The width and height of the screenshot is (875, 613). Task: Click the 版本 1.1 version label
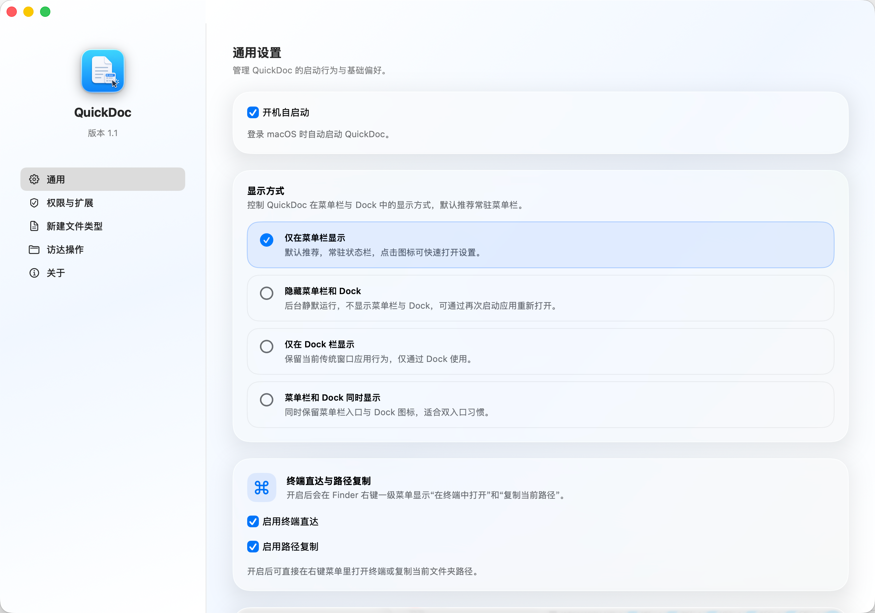102,133
